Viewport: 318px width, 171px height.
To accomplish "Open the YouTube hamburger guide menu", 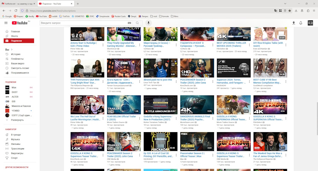I will click(x=6, y=23).
